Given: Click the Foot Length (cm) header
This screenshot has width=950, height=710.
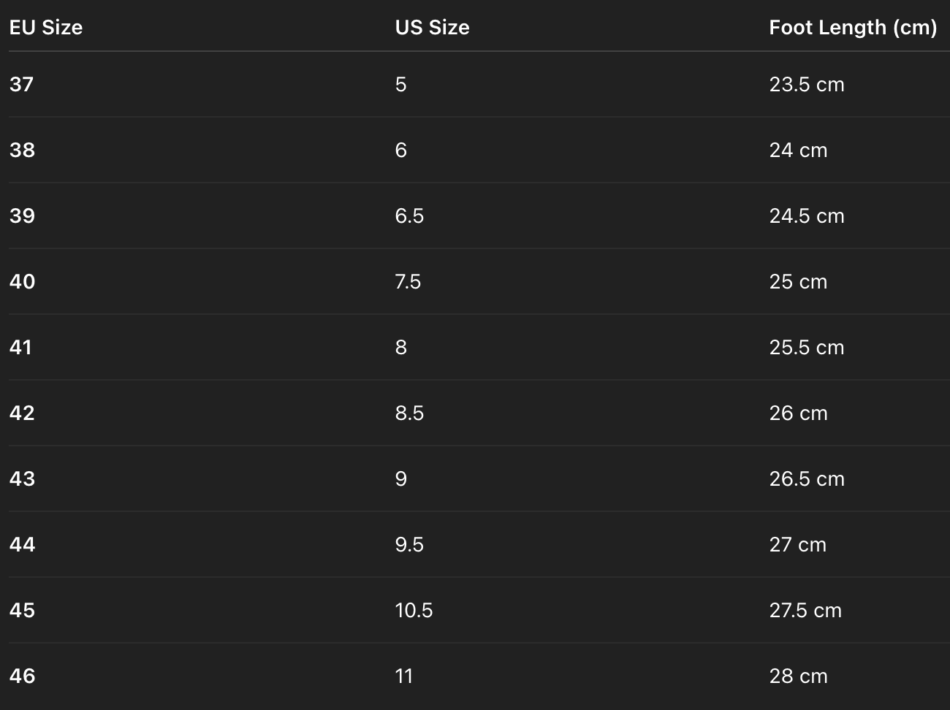Looking at the screenshot, I should (852, 28).
